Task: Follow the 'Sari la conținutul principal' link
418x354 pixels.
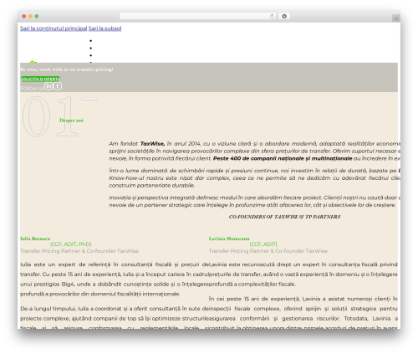Action: click(x=54, y=28)
